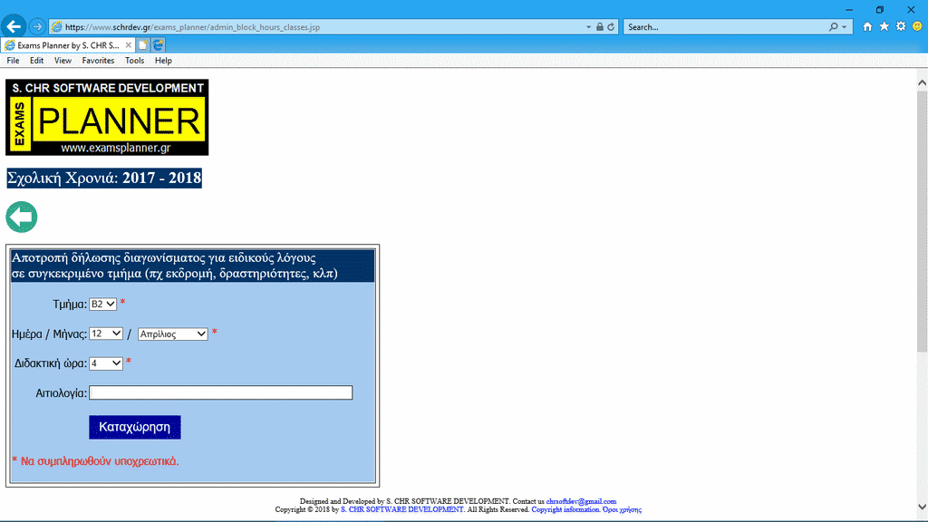Click the lock security icon in address bar
Viewport: 928px width, 522px height.
599,27
